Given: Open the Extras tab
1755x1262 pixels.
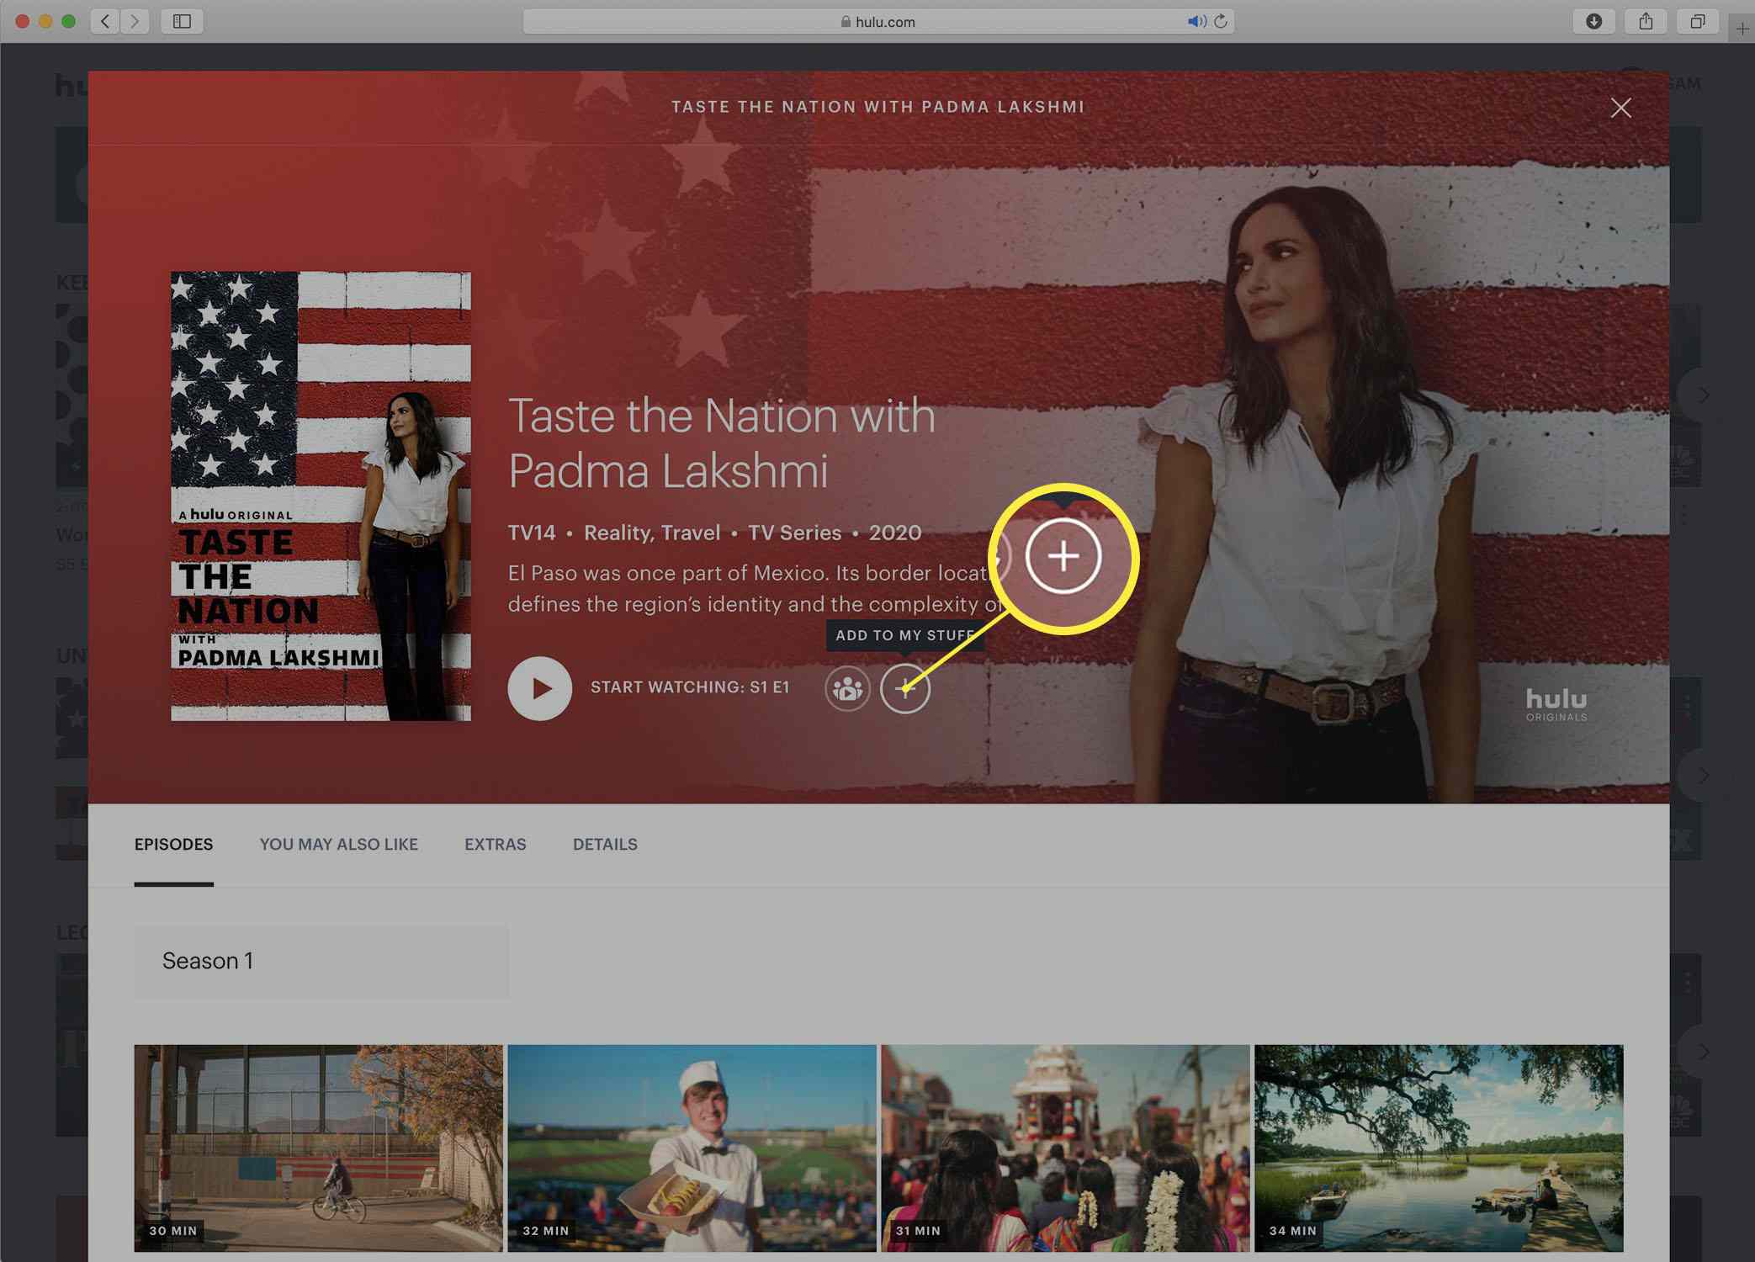Looking at the screenshot, I should click(x=495, y=844).
